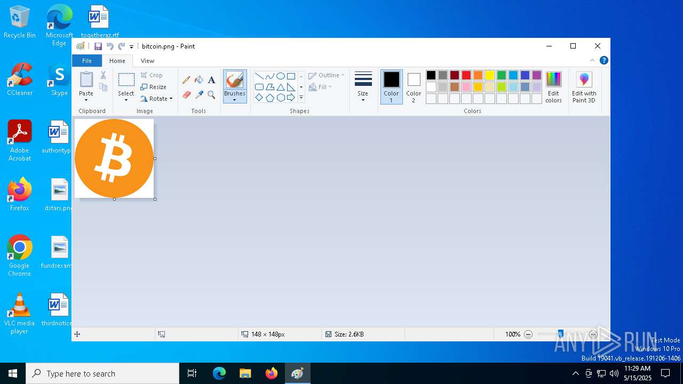Open the Rotate dropdown
This screenshot has width=683, height=384.
coord(156,99)
